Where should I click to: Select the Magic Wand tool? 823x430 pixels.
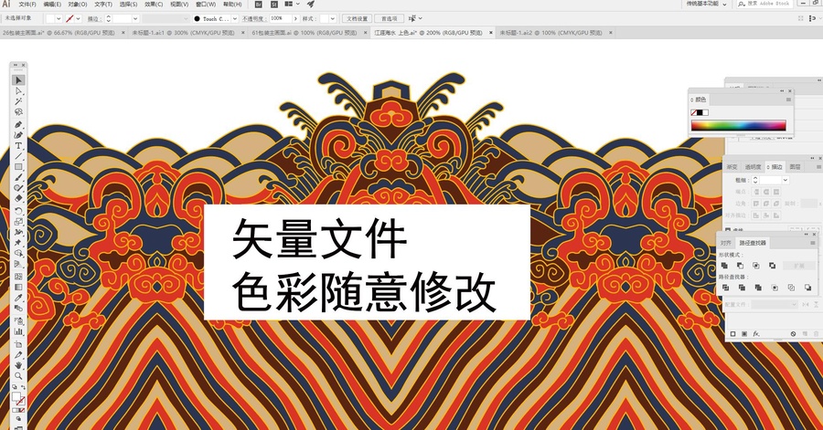click(x=18, y=101)
